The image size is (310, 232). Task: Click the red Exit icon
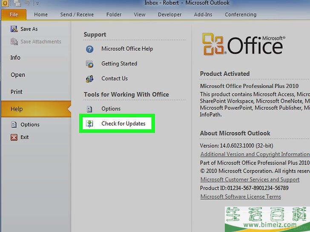(14, 137)
